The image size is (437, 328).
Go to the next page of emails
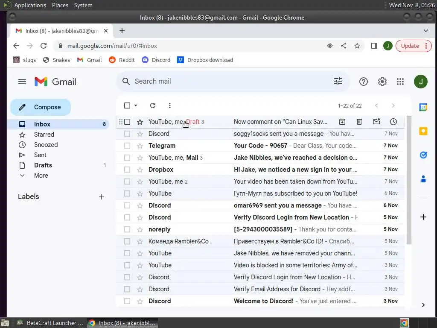coord(393,105)
